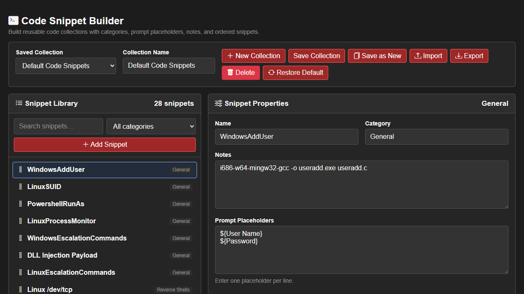Click Save as New button
This screenshot has height=294, width=524.
point(377,56)
